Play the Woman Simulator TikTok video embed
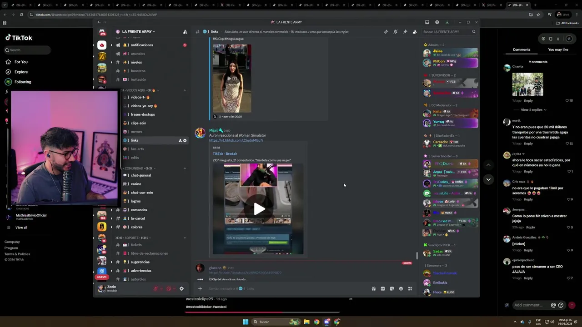This screenshot has width=582, height=327. pos(259,209)
